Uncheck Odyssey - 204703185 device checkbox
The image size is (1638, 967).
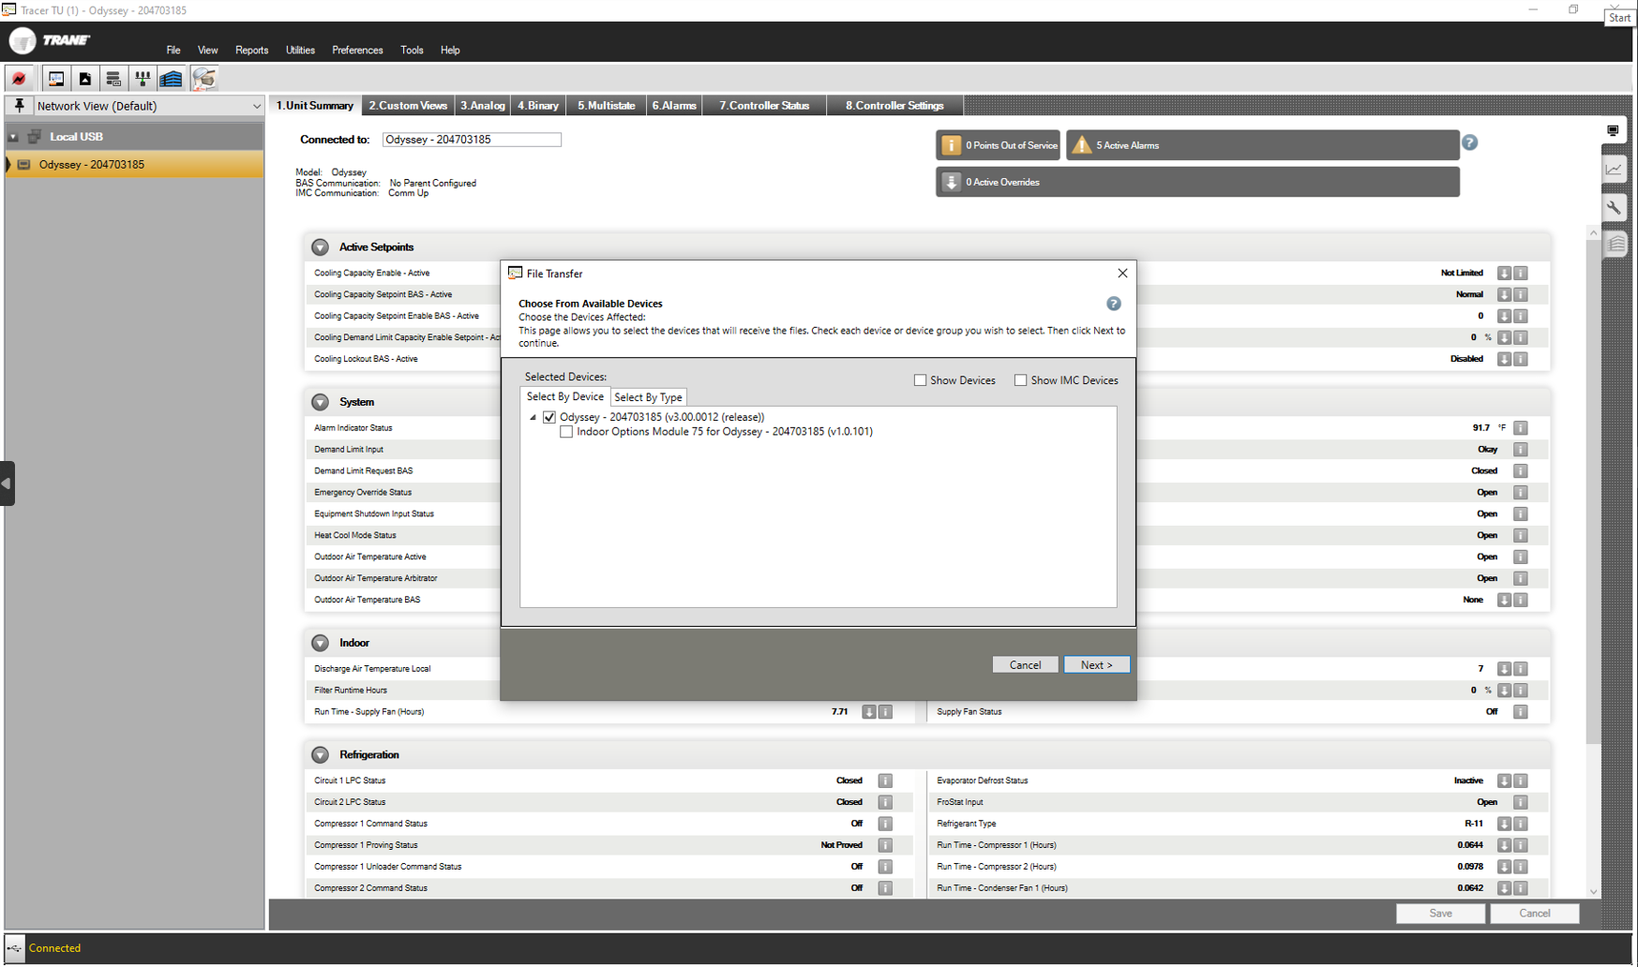pos(549,417)
